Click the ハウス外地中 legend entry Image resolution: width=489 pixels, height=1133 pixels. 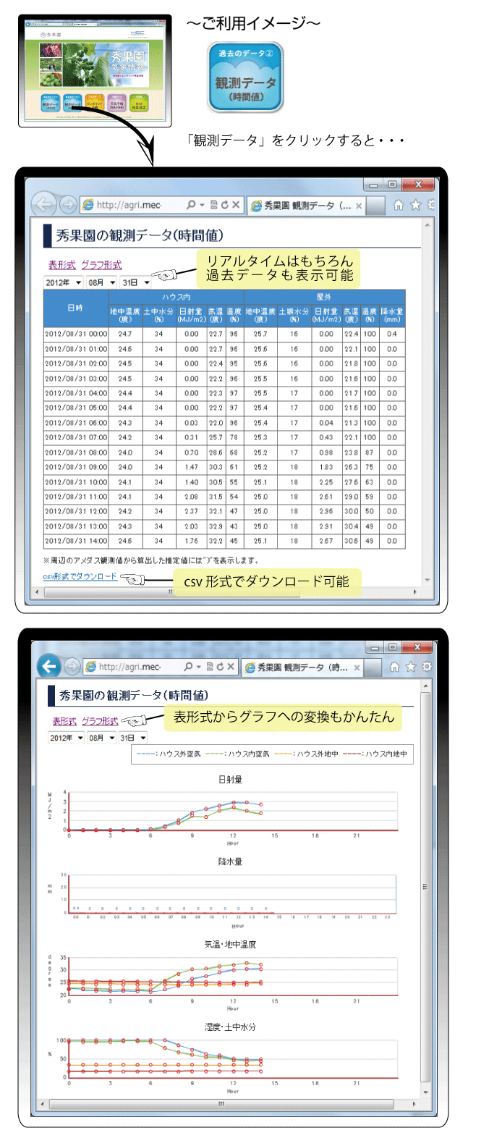[x=307, y=754]
